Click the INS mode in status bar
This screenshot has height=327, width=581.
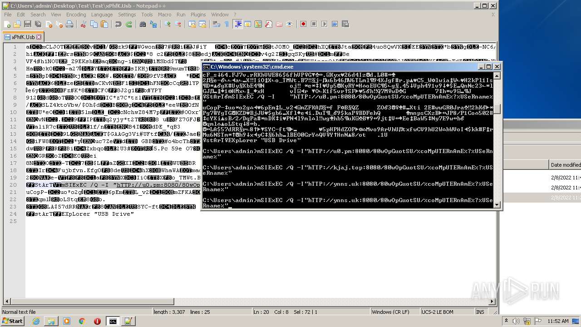pos(480,312)
